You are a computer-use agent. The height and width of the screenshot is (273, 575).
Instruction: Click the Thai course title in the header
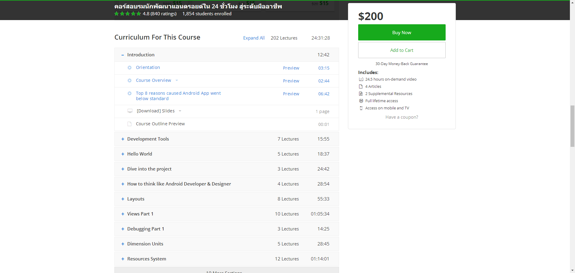[198, 6]
